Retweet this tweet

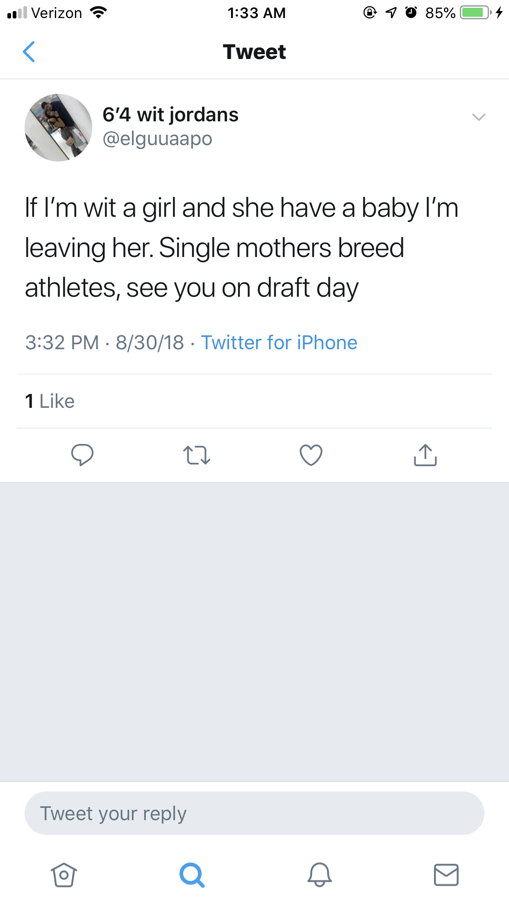pyautogui.click(x=197, y=455)
